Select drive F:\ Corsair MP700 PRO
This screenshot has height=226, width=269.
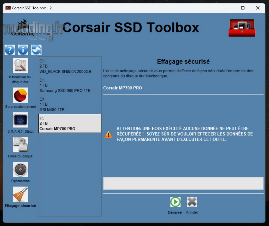point(70,123)
